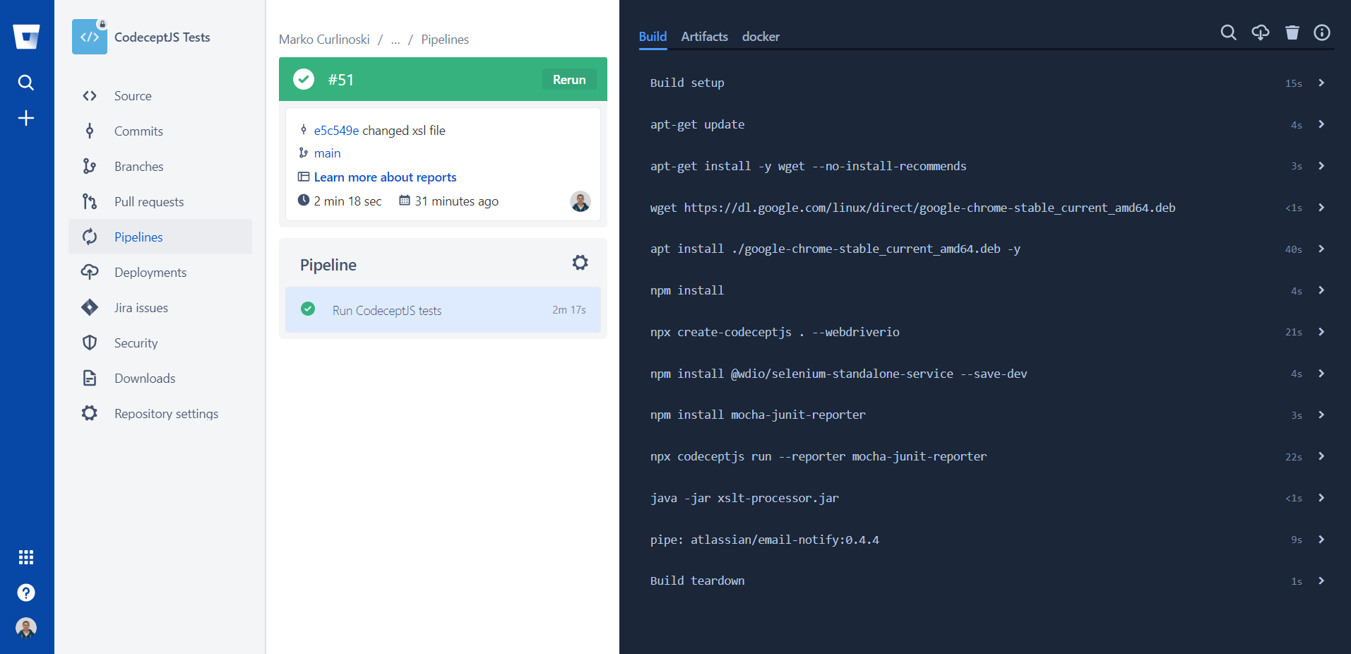Switch to the Build tab
Screen dimensions: 1351x654
653,37
